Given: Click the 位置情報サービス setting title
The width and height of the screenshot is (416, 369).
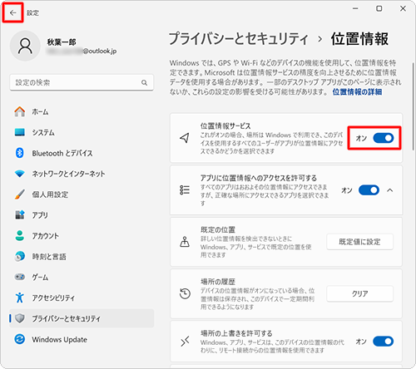Looking at the screenshot, I should point(225,126).
